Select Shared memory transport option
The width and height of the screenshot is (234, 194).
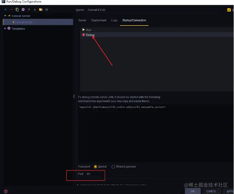tap(113, 167)
